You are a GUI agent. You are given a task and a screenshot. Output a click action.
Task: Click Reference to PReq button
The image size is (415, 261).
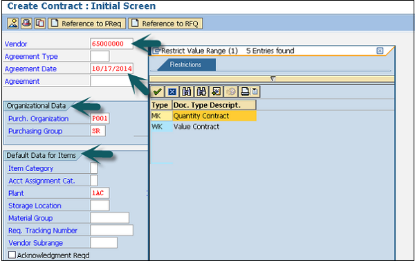pyautogui.click(x=87, y=24)
